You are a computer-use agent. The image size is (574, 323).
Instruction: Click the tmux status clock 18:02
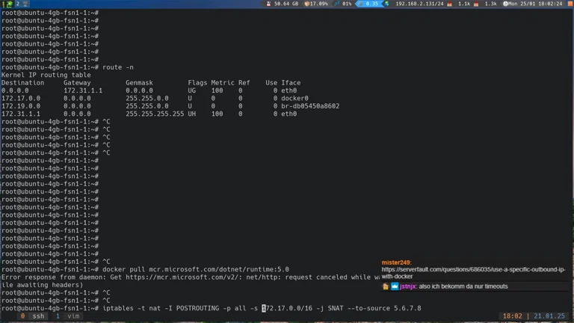coord(512,316)
